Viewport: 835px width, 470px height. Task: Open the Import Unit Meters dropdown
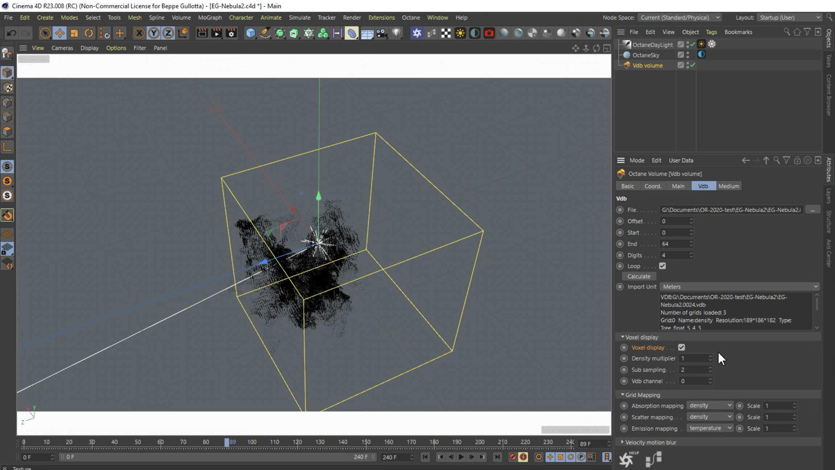[x=739, y=287]
